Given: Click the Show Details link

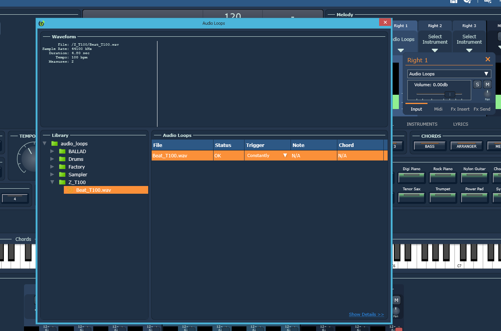Looking at the screenshot, I should click(x=366, y=314).
